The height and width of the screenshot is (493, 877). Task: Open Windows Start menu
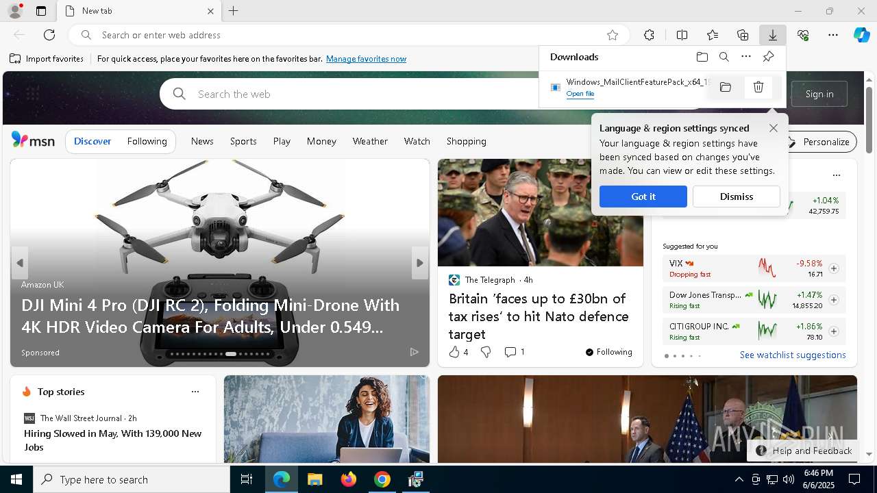16,479
